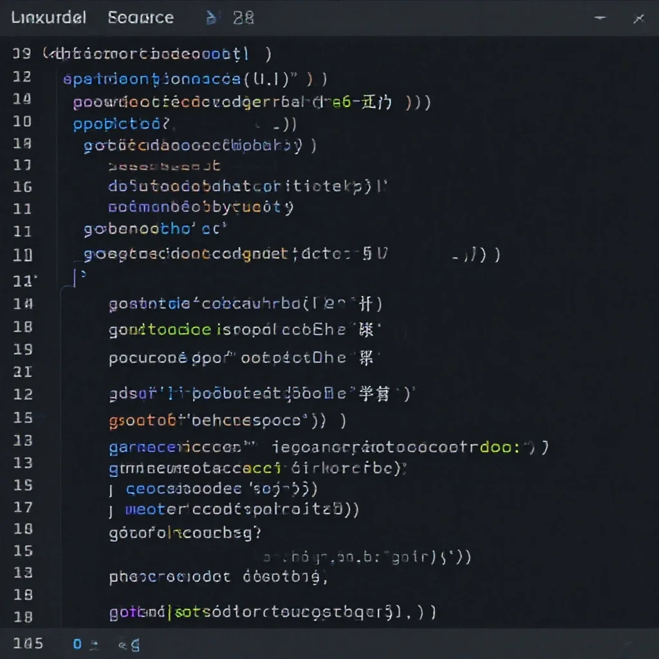659x659 pixels.
Task: Collapse the code block at the bracket fold marker
Action: (79, 277)
